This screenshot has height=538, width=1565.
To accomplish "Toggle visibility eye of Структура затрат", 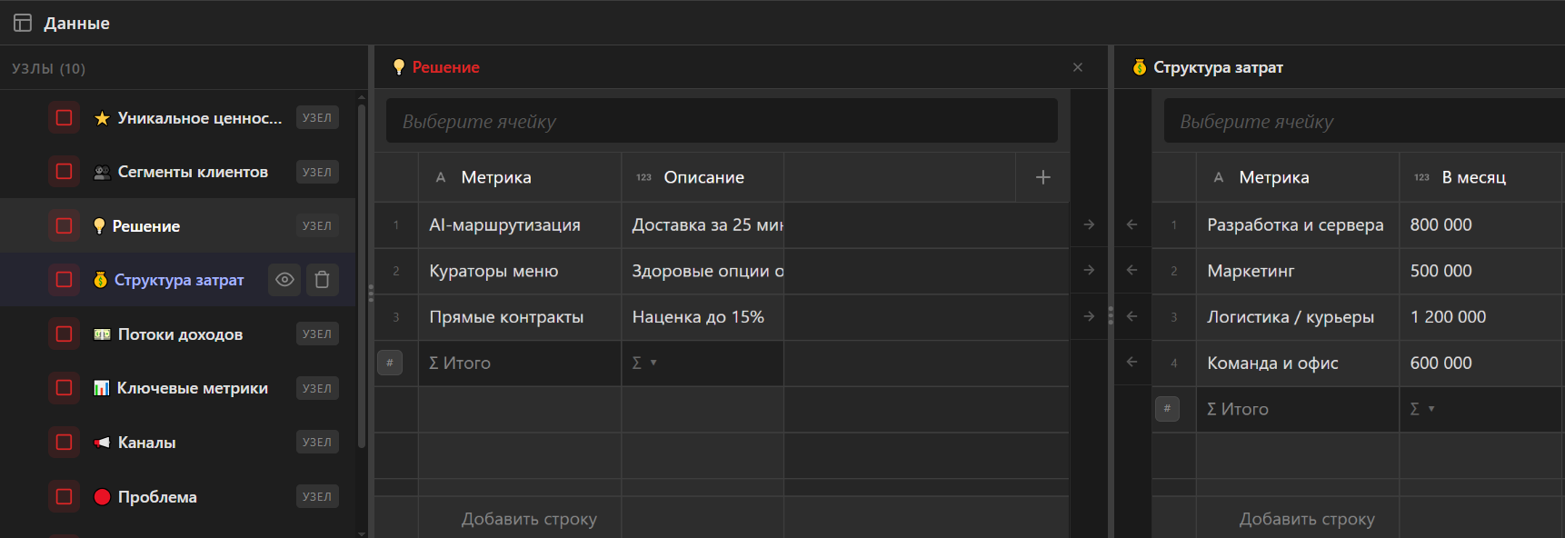I will pyautogui.click(x=284, y=280).
